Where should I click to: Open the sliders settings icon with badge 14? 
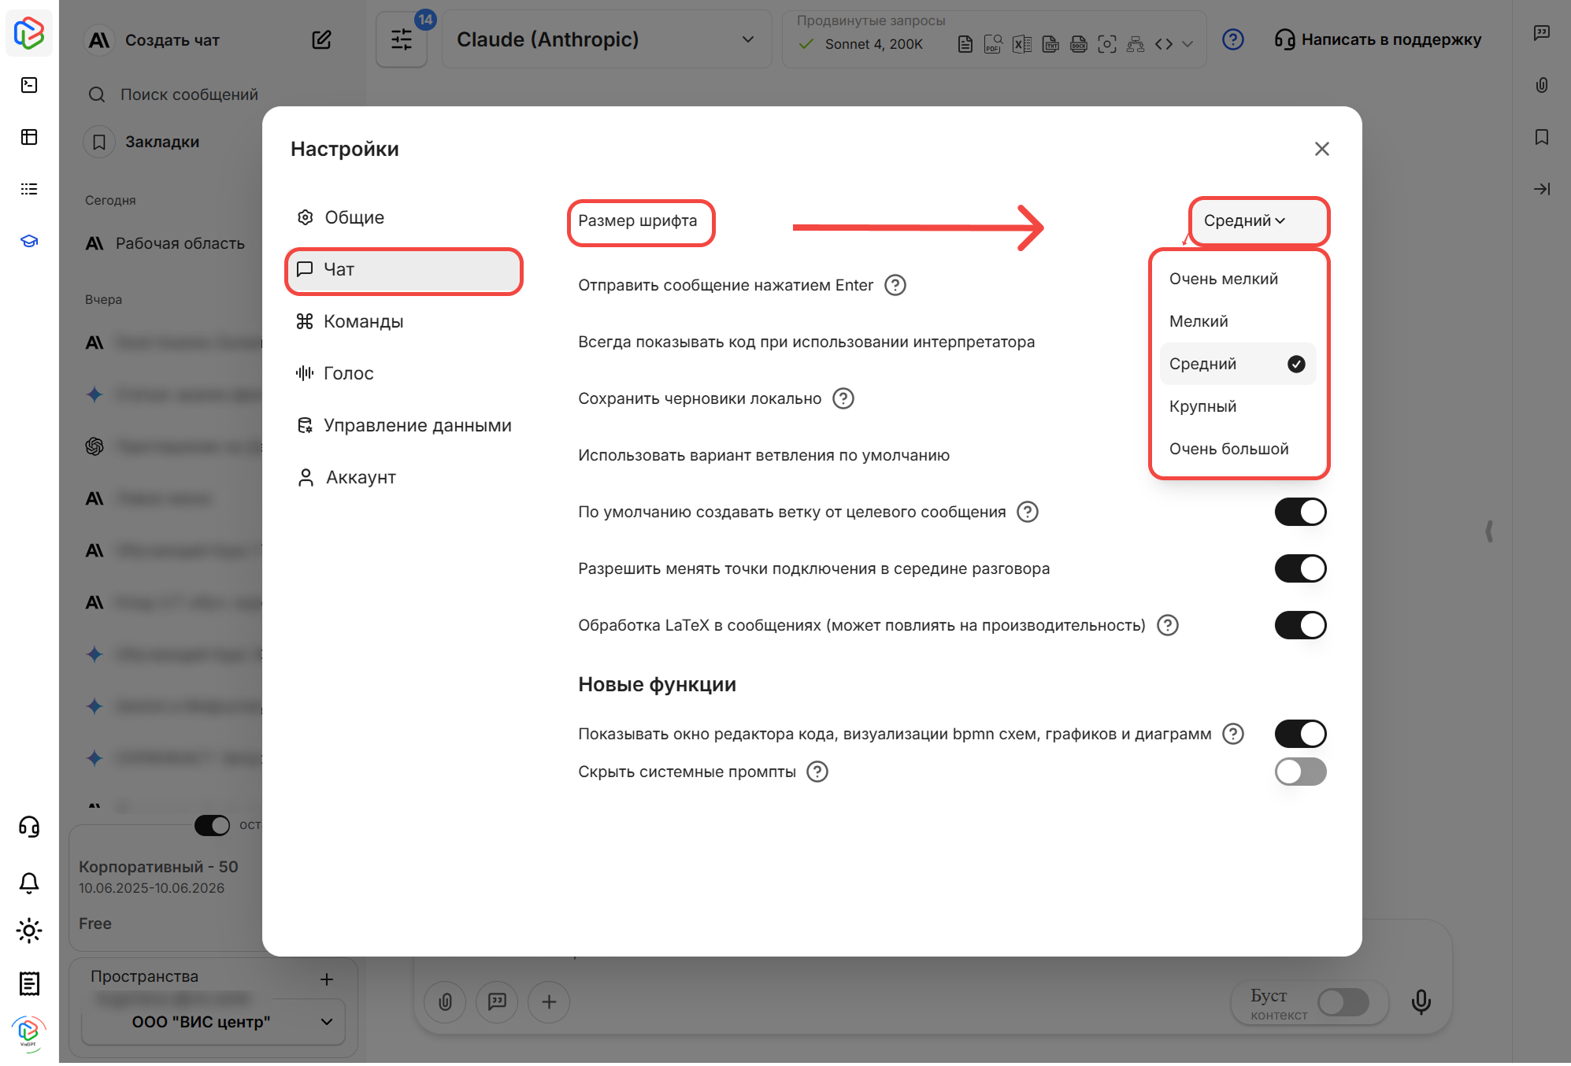click(402, 39)
